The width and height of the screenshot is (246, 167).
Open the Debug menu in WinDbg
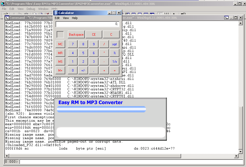coord(31,9)
